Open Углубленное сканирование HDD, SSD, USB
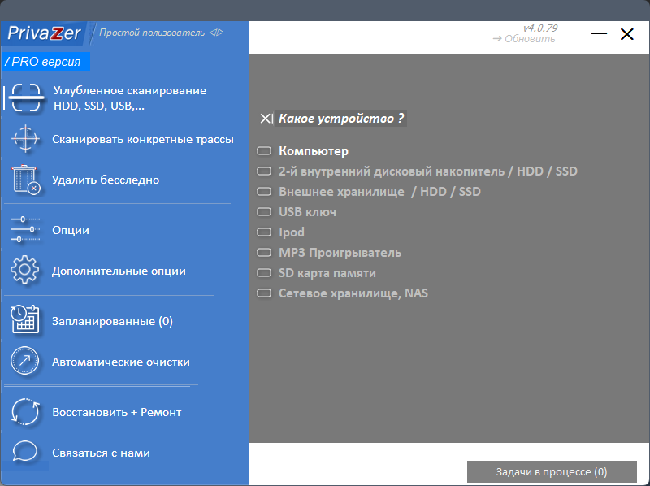Viewport: 650px width, 486px height. (130, 98)
